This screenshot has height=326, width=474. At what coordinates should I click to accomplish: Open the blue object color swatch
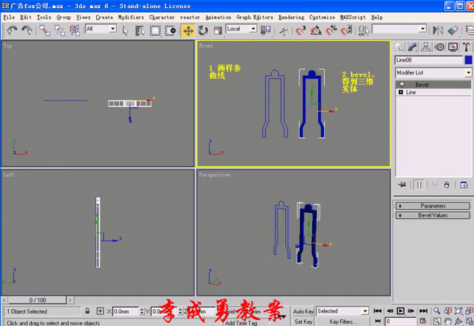coord(469,60)
